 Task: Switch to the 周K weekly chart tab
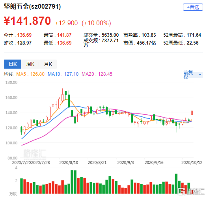point(30,64)
